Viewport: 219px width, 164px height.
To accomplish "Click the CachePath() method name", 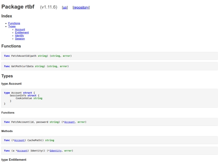I will [36, 140].
